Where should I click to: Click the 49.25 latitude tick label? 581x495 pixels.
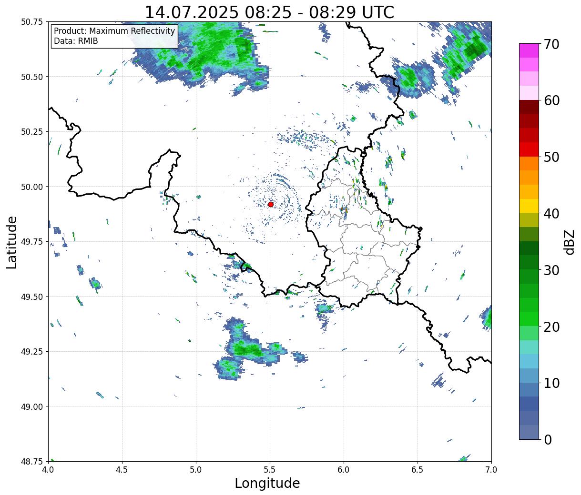[32, 352]
